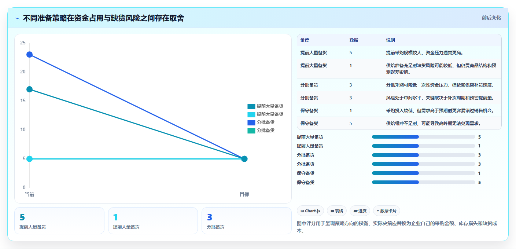Image resolution: width=516 pixels, height=249 pixels.
Task: Click the 15 y-axis tick label
Action: coord(22,101)
